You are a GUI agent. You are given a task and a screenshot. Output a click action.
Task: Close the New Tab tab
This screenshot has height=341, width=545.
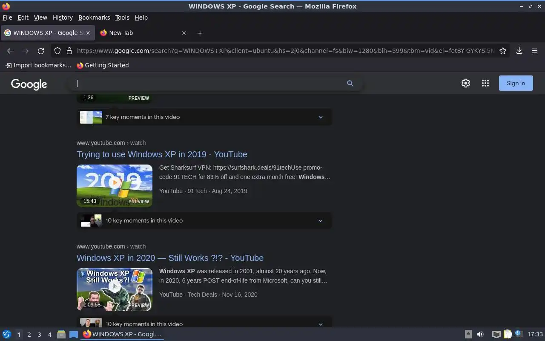coord(184,33)
